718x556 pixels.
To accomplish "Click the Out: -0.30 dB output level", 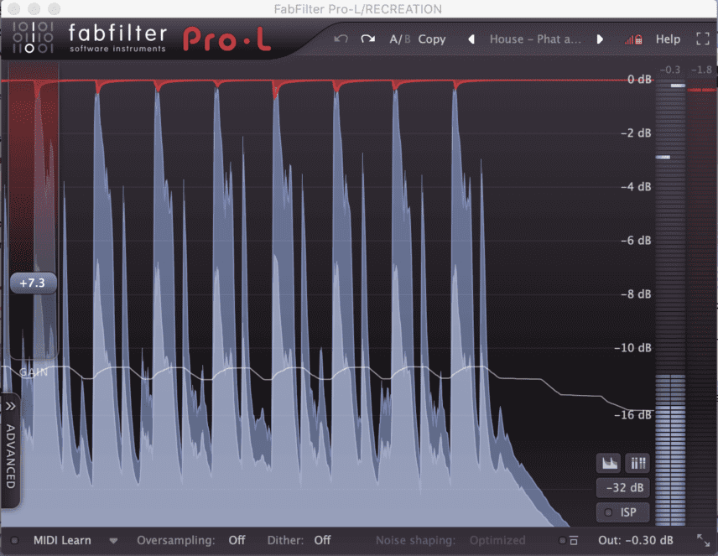I will [636, 540].
